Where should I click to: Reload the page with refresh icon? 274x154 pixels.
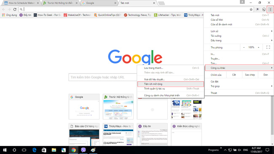pyautogui.click(x=15, y=9)
